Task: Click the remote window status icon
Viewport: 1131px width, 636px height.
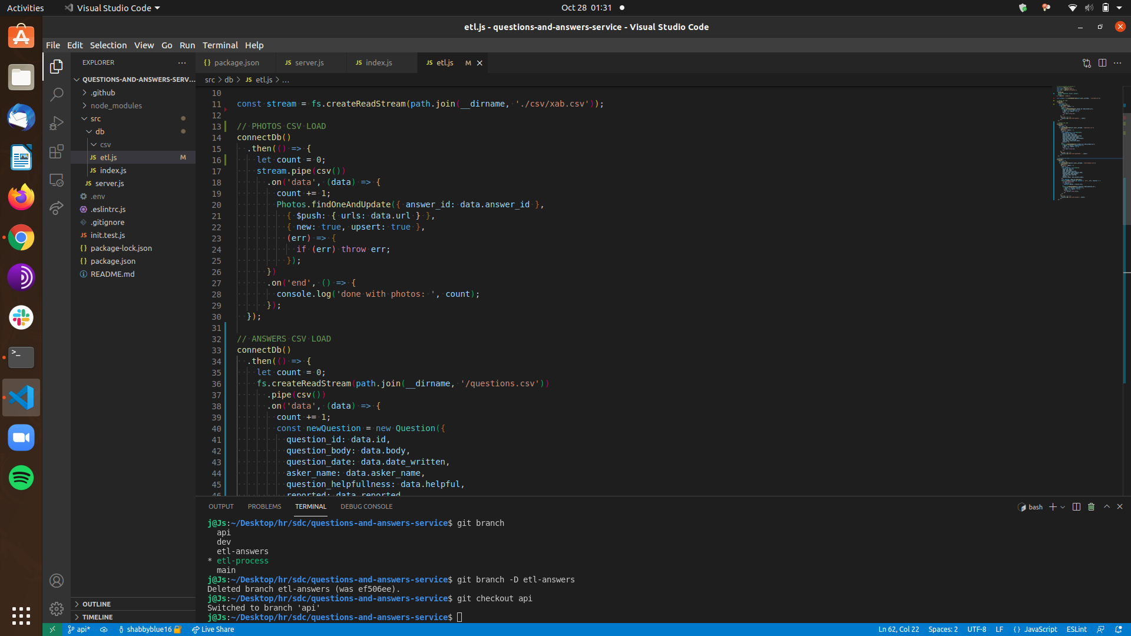Action: pyautogui.click(x=52, y=630)
